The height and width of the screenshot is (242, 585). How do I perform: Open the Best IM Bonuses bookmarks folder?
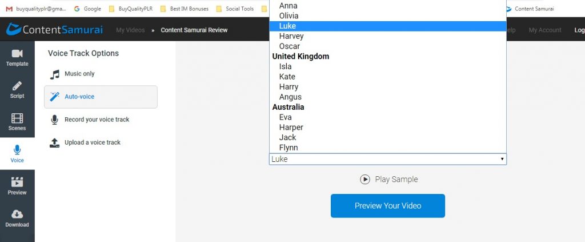(185, 9)
